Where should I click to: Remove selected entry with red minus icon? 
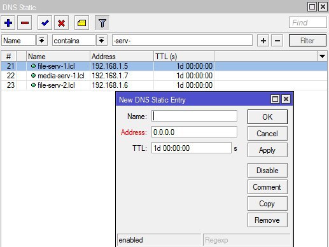(25, 23)
